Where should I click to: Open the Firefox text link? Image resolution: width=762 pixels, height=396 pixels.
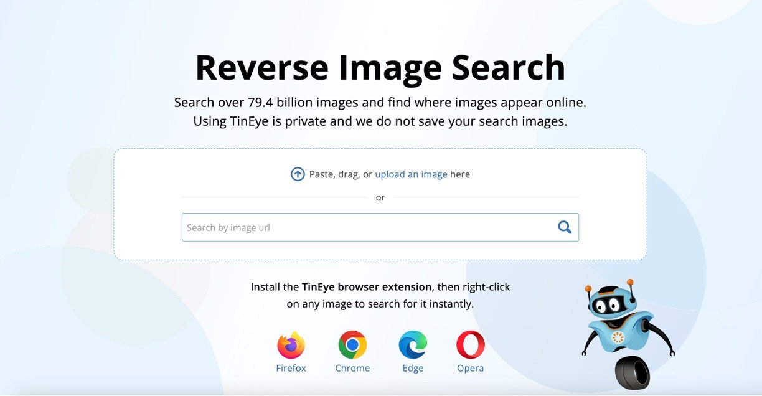point(291,368)
